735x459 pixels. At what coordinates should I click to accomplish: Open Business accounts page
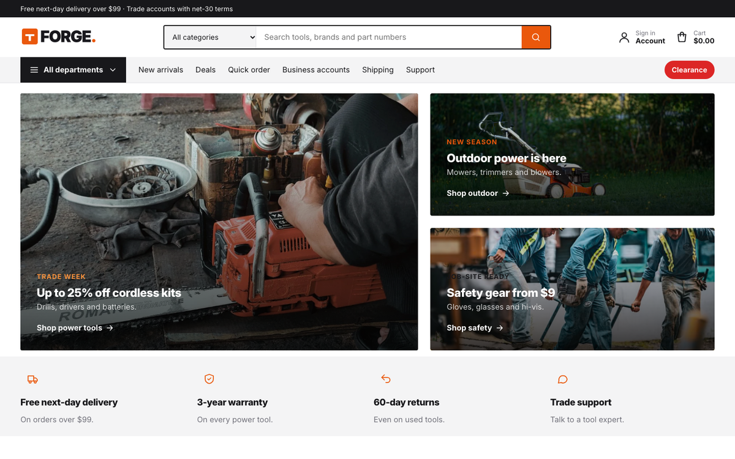pyautogui.click(x=316, y=70)
